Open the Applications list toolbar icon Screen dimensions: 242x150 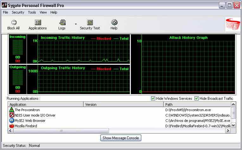[38, 22]
